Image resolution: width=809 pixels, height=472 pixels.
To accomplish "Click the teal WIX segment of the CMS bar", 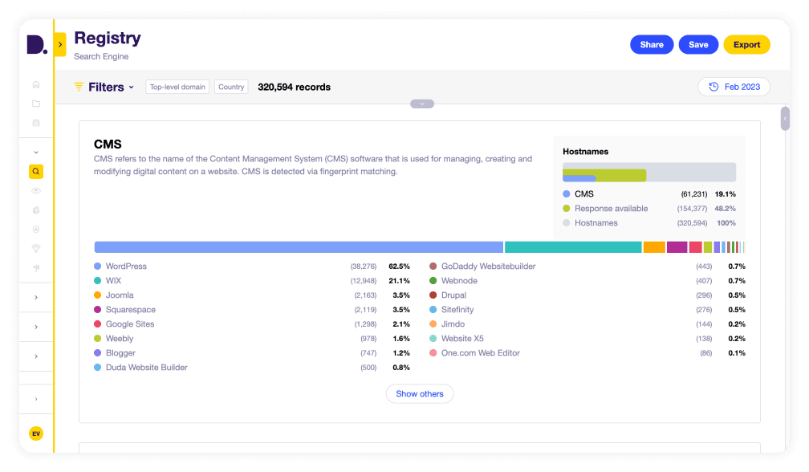I will click(x=573, y=247).
